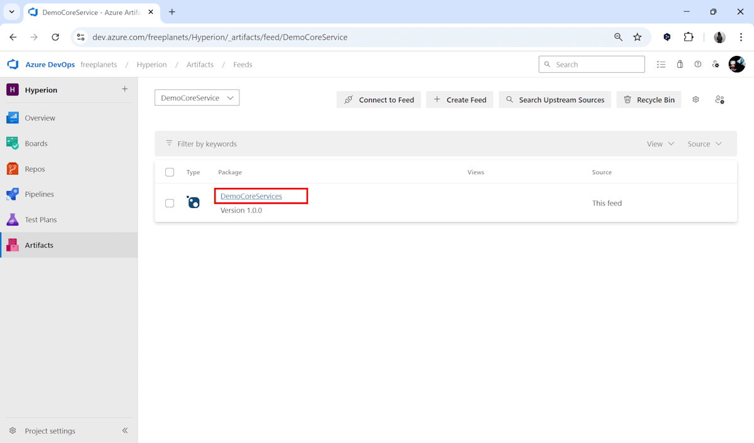
Task: Toggle the select-all packages checkbox
Action: [x=170, y=172]
